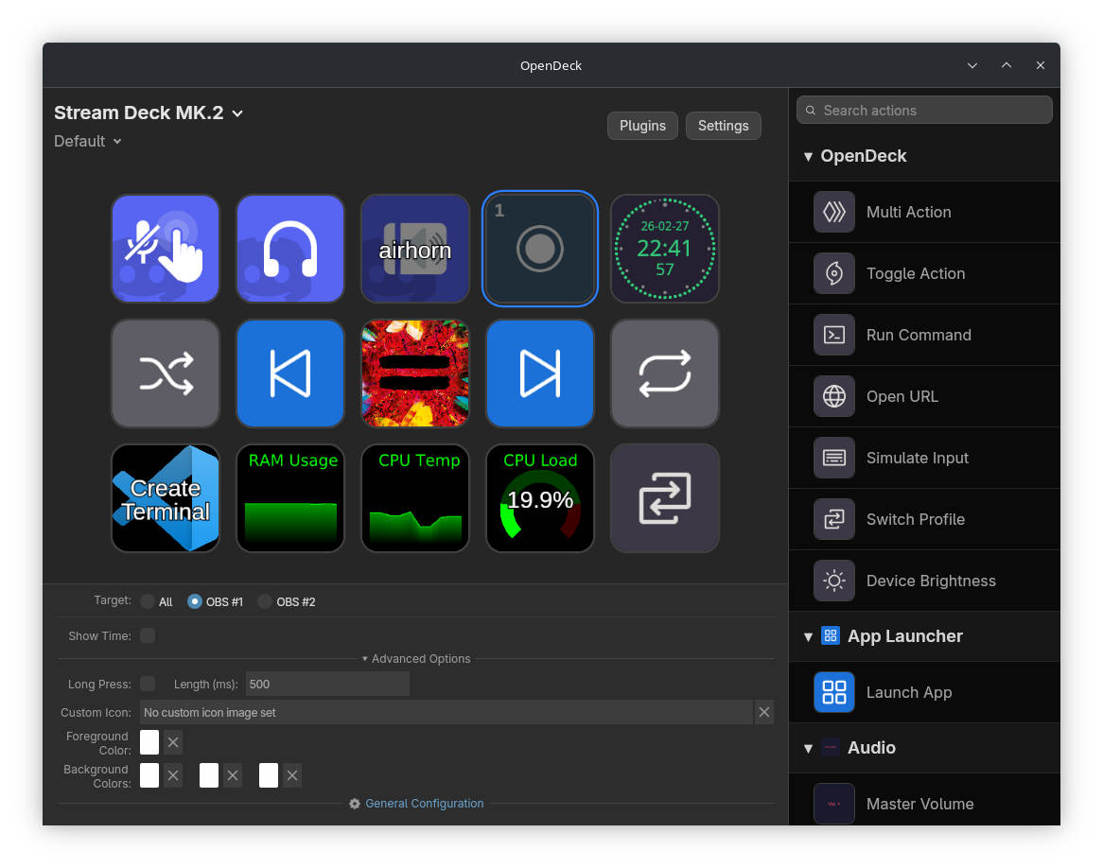Set target to All
This screenshot has height=868, width=1103.
pos(148,601)
